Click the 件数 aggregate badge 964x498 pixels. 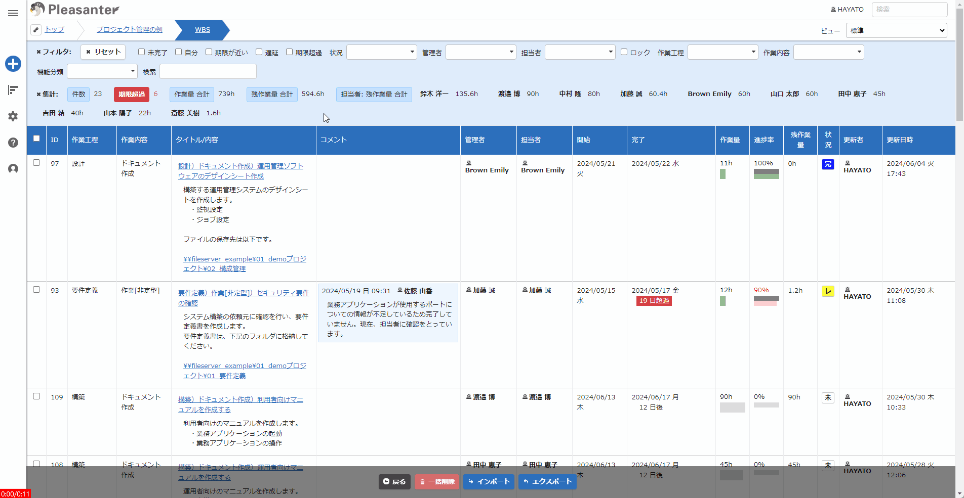pyautogui.click(x=78, y=95)
